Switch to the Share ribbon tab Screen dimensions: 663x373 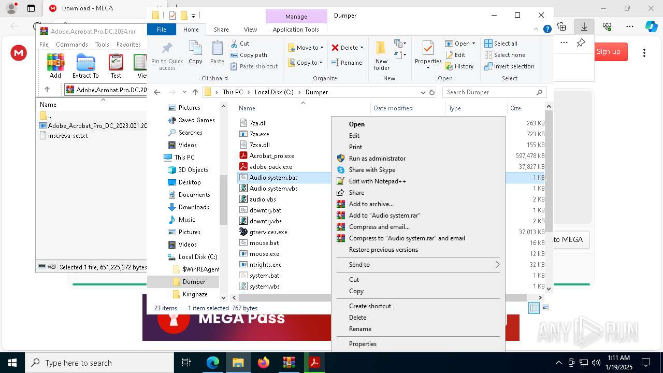pos(221,30)
